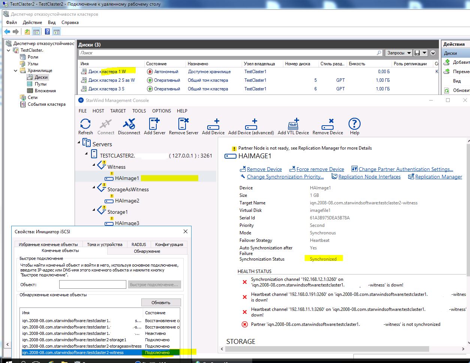This screenshot has width=470, height=363.
Task: Toggle the console tree pane icon
Action: (x=36, y=32)
